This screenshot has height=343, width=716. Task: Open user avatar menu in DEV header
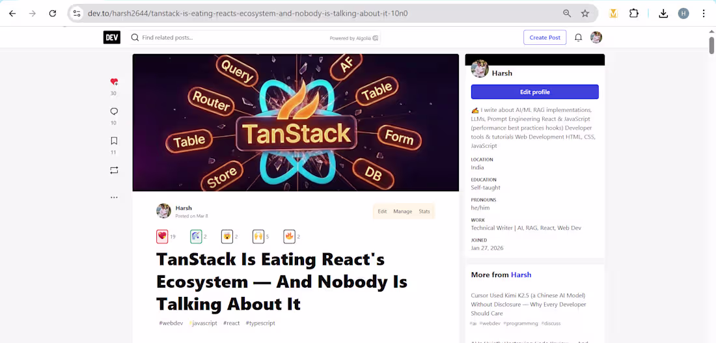(596, 38)
